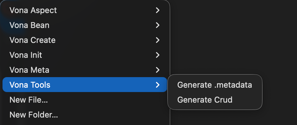Click the empty area below the Generate Crud submenu
This screenshot has width=297, height=125.
point(218,118)
